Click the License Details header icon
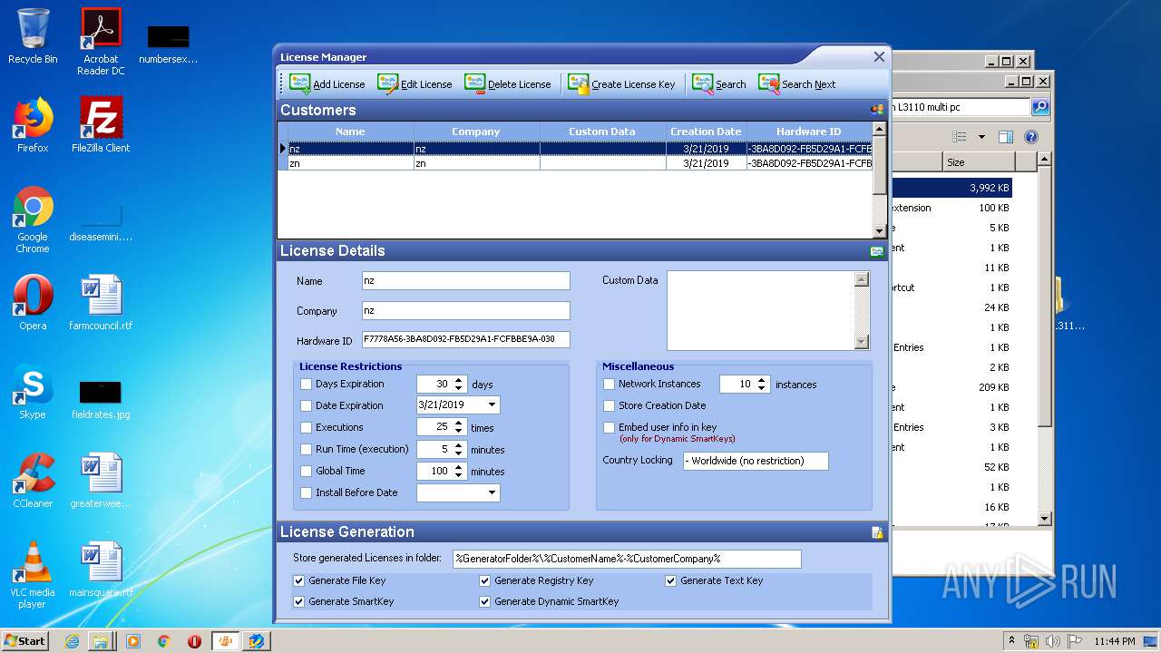This screenshot has width=1161, height=653. click(877, 251)
